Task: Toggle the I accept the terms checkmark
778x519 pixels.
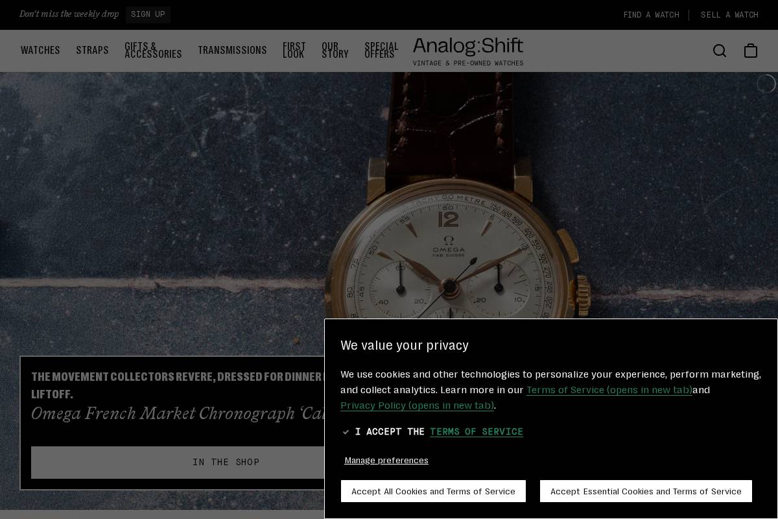Action: click(346, 432)
